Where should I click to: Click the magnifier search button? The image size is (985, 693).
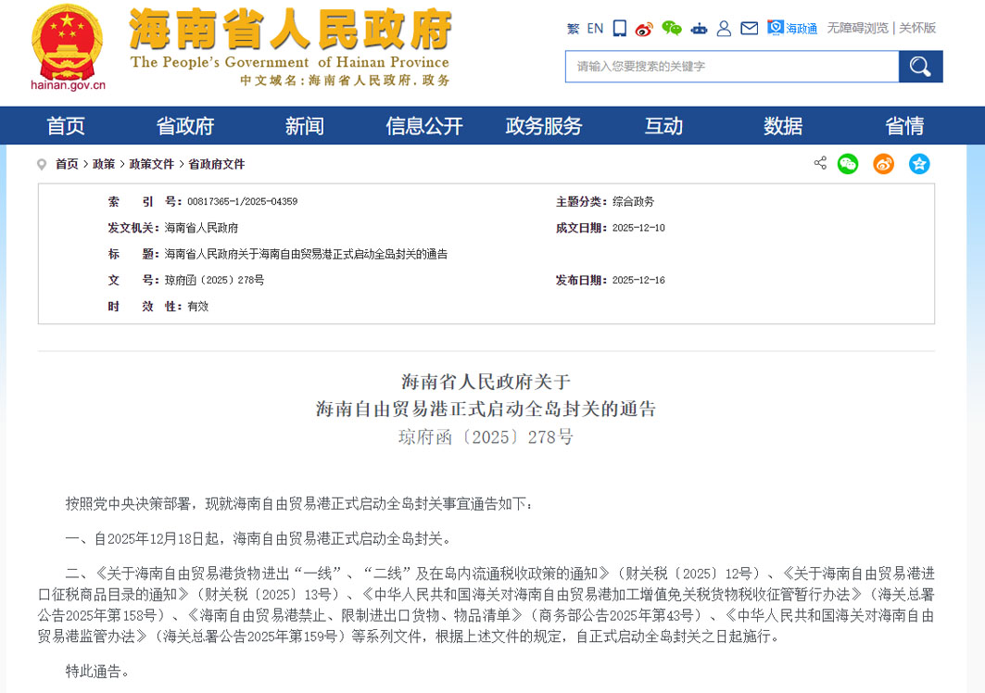919,66
